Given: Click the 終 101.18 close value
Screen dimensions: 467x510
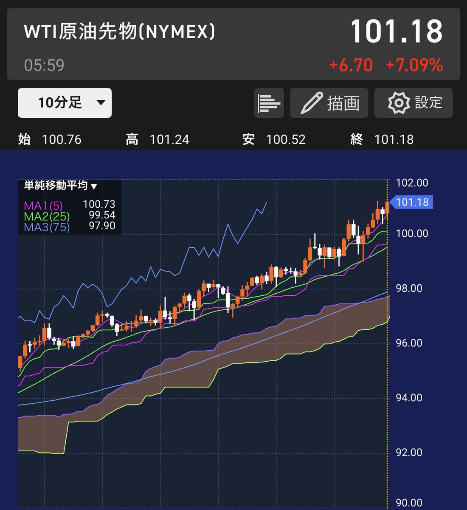Looking at the screenshot, I should tap(382, 139).
